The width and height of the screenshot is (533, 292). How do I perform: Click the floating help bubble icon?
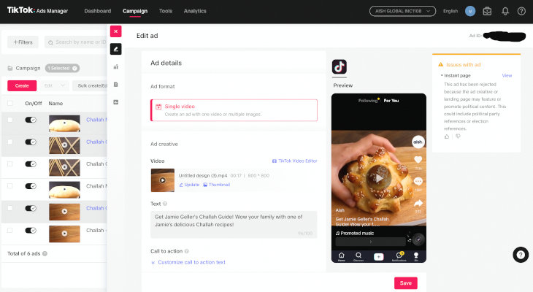520,254
